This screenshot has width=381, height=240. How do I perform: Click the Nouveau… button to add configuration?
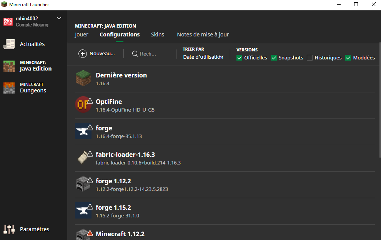(97, 54)
